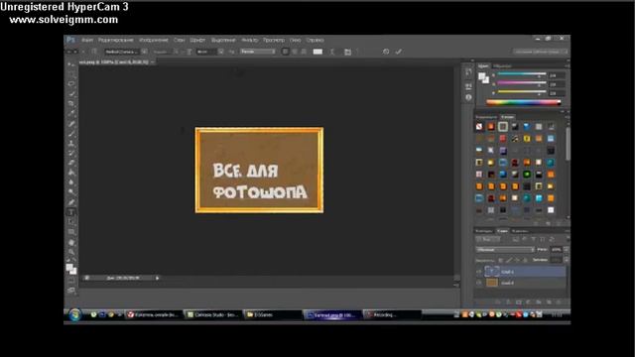Open the Фильтр menu
Image resolution: width=635 pixels, height=357 pixels.
click(249, 40)
